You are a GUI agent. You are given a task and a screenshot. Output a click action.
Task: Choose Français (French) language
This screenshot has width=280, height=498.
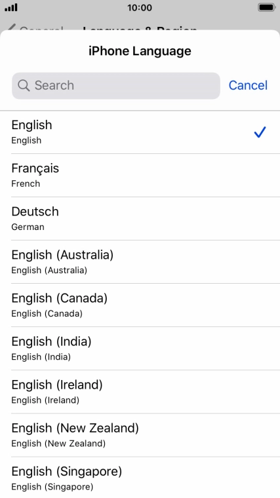point(140,176)
